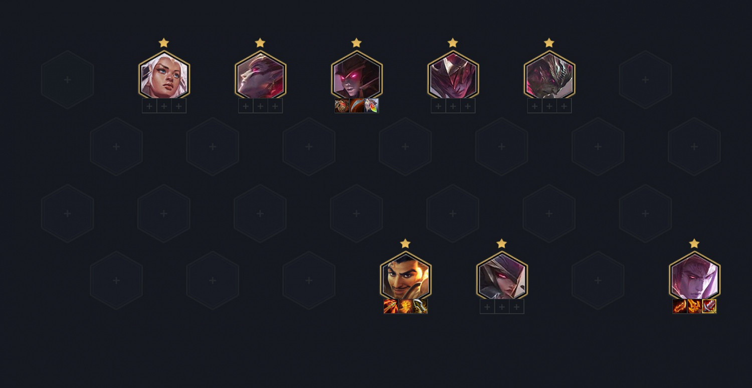This screenshot has height=388, width=752.
Task: Select the gold-bordered blade item on the pale champion
Action: click(709, 306)
